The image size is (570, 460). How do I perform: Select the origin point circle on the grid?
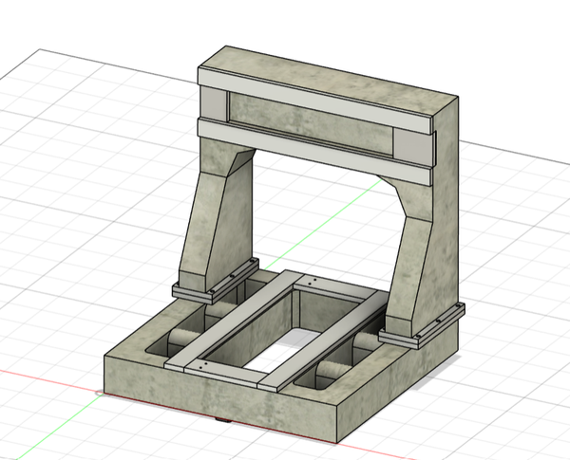pyautogui.click(x=100, y=393)
